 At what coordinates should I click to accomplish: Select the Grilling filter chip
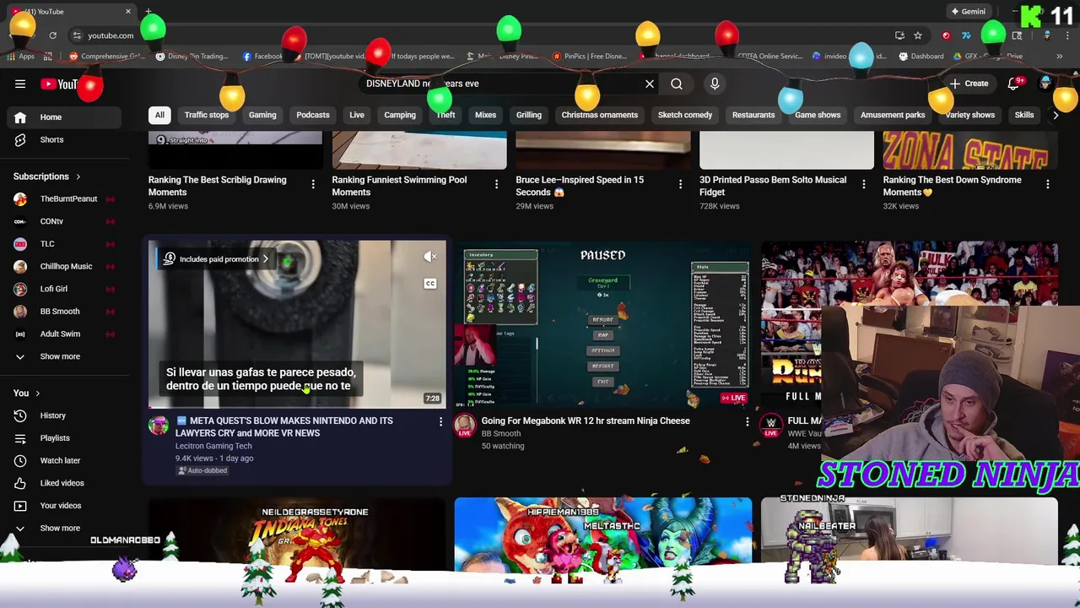pos(529,115)
